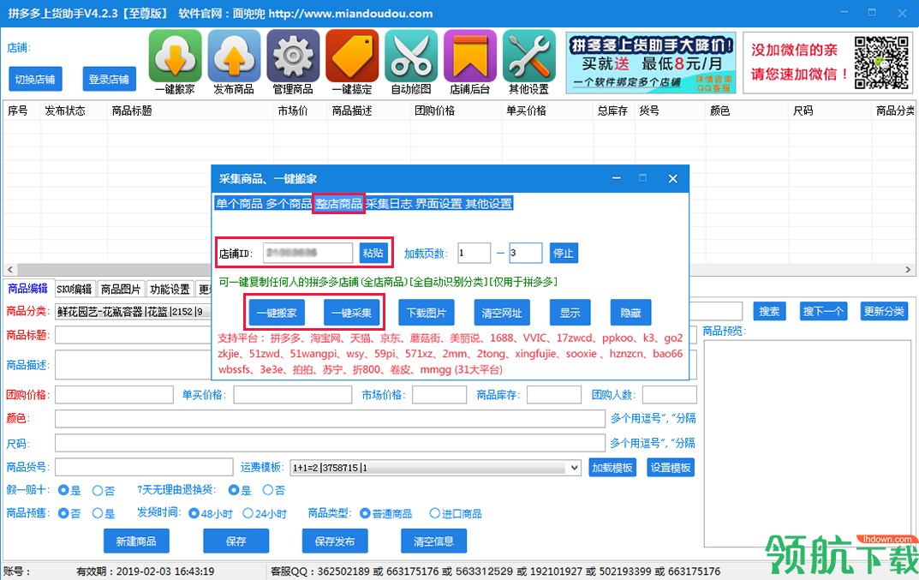Select 7天无理由退换货 是 radio
The image size is (919, 580).
click(234, 490)
